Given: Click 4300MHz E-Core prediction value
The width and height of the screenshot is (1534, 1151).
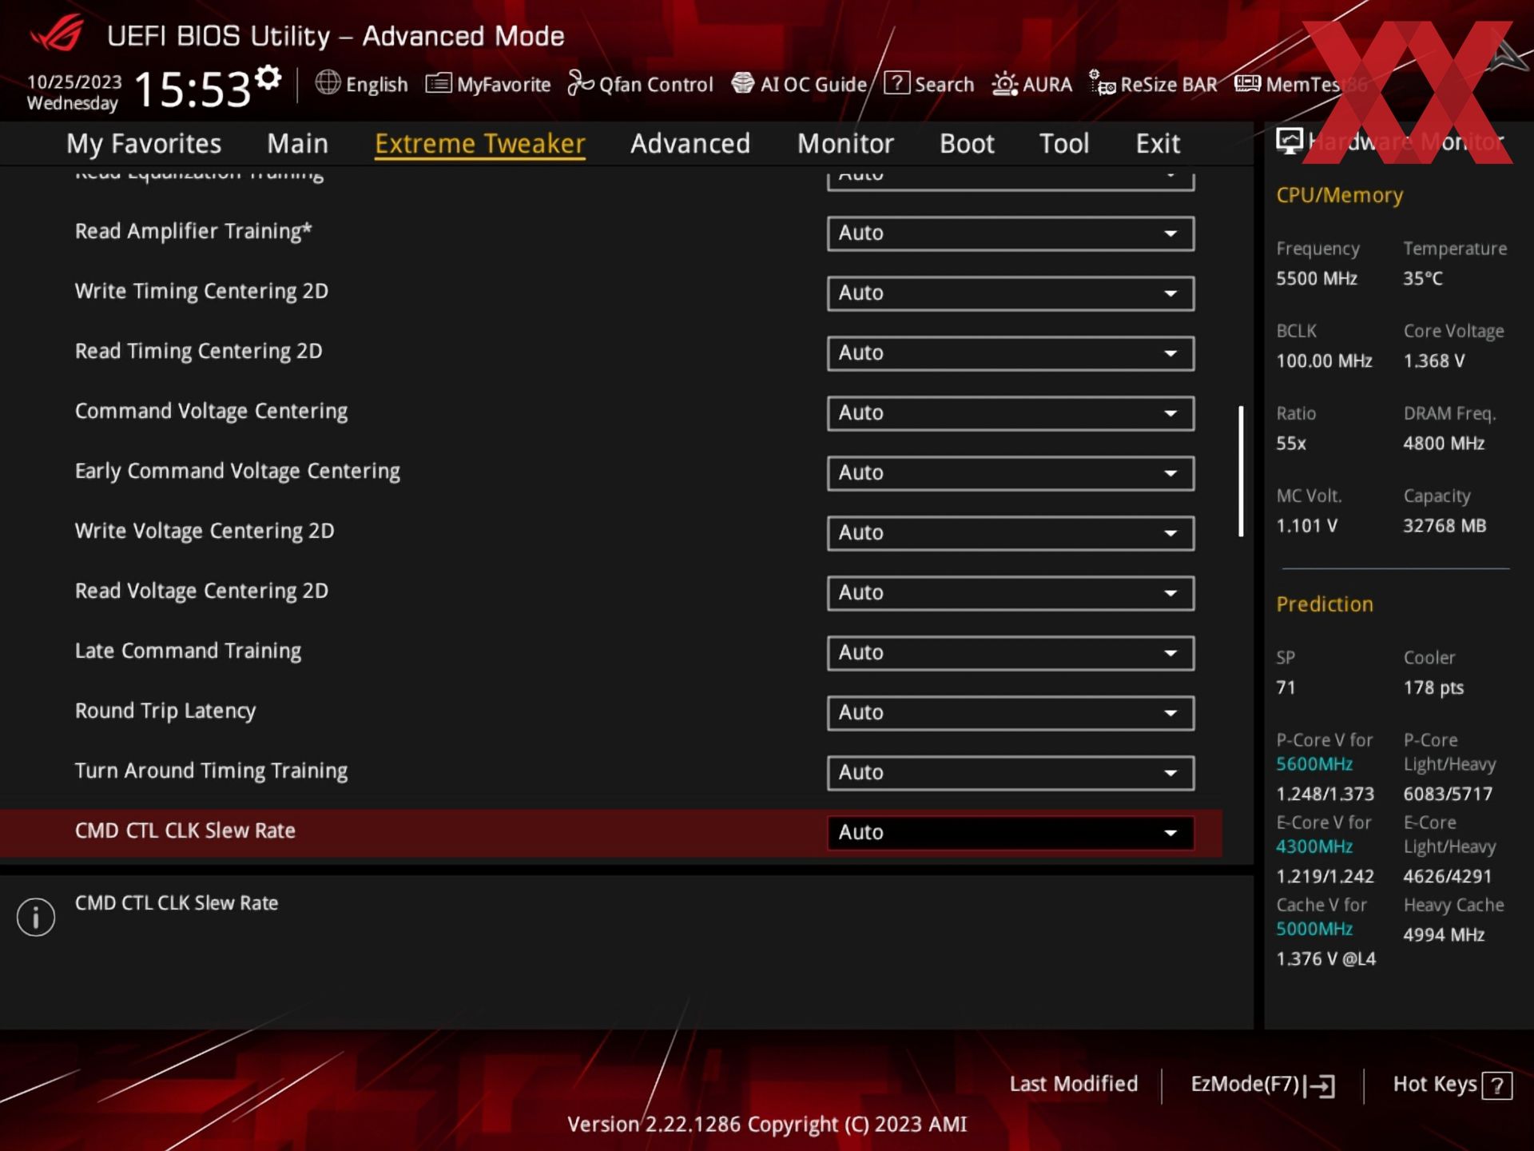Looking at the screenshot, I should (x=1314, y=846).
